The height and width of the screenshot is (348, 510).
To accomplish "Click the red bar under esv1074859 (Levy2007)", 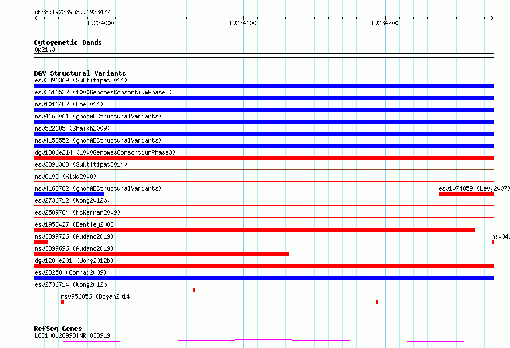I will [466, 194].
